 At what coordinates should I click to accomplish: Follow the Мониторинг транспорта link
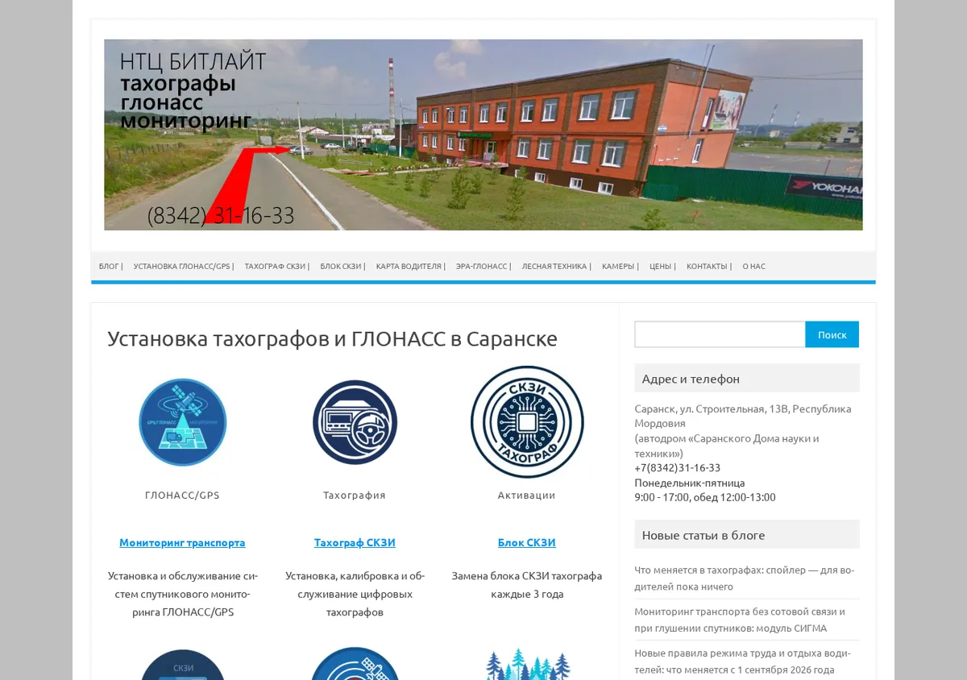(x=182, y=542)
